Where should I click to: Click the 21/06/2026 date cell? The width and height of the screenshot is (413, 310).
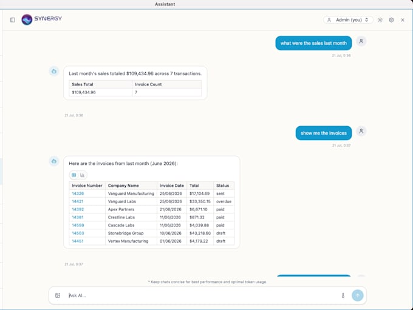click(x=172, y=209)
